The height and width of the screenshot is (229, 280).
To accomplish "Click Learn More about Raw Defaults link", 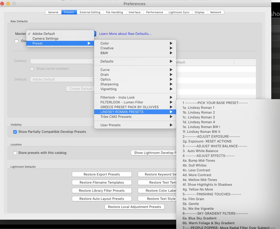I will point(125,34).
